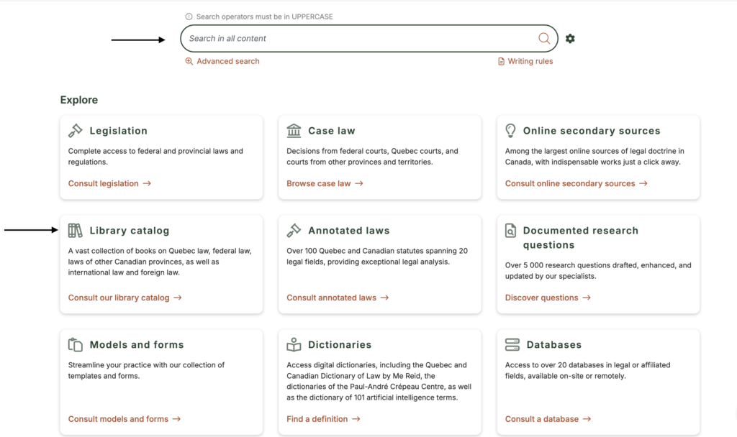The height and width of the screenshot is (437, 737).
Task: Click the Legislation gavel icon
Action: point(75,131)
